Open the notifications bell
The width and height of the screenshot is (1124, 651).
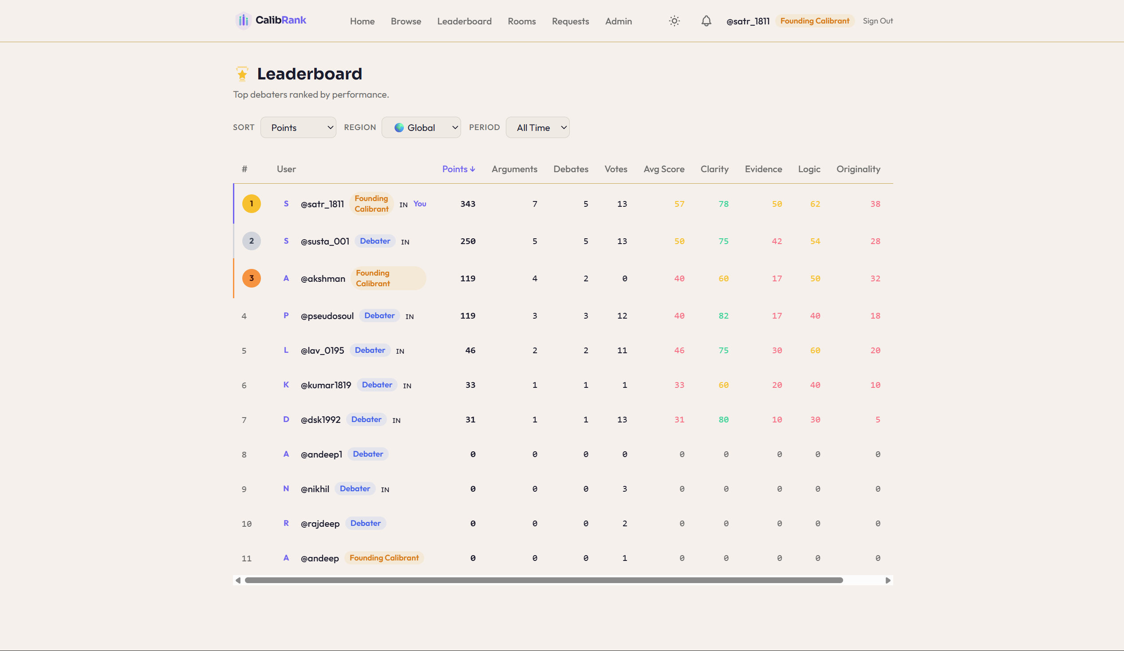(x=706, y=21)
